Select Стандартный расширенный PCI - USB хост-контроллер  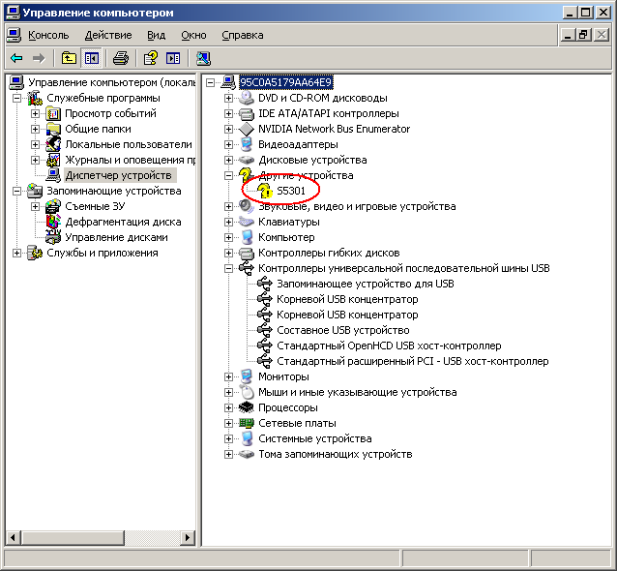412,361
